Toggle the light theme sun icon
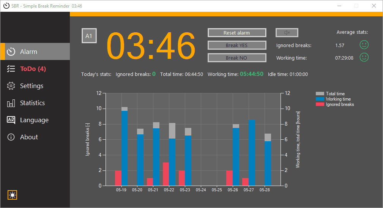Image resolution: width=383 pixels, height=208 pixels. click(12, 195)
